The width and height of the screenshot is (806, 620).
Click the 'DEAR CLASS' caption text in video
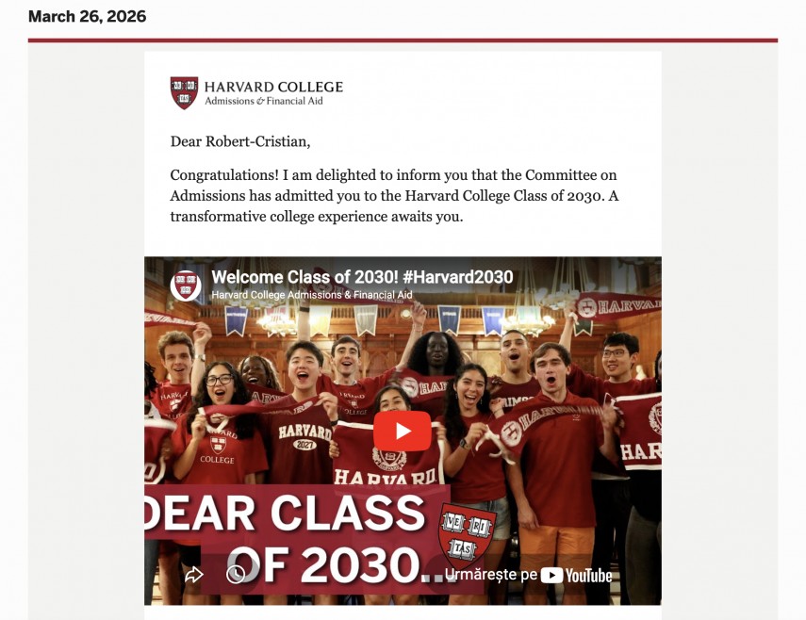tap(288, 514)
